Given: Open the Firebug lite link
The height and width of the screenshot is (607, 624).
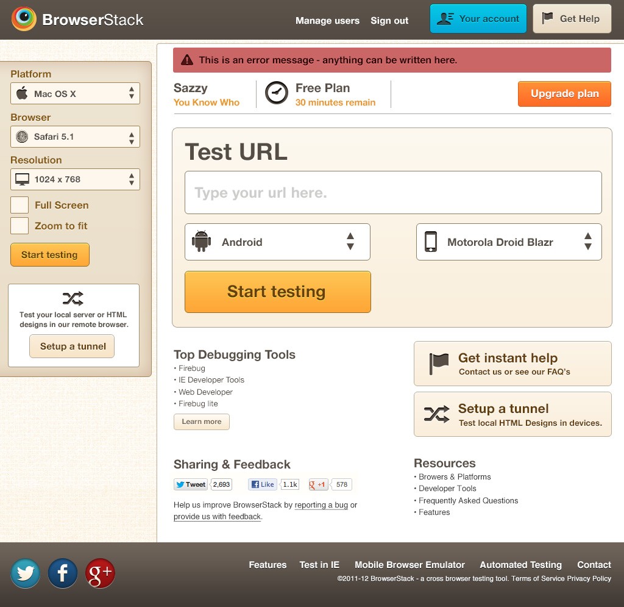Looking at the screenshot, I should (x=198, y=403).
